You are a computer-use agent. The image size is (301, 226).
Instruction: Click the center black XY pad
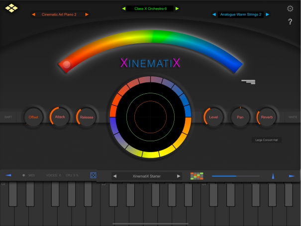click(150, 117)
